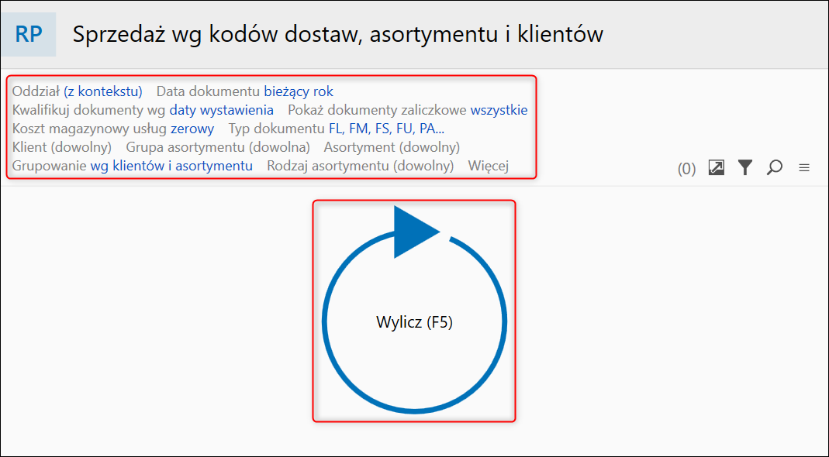Select Grupa asortymentu (dowolna) filter
The width and height of the screenshot is (829, 457).
[218, 147]
